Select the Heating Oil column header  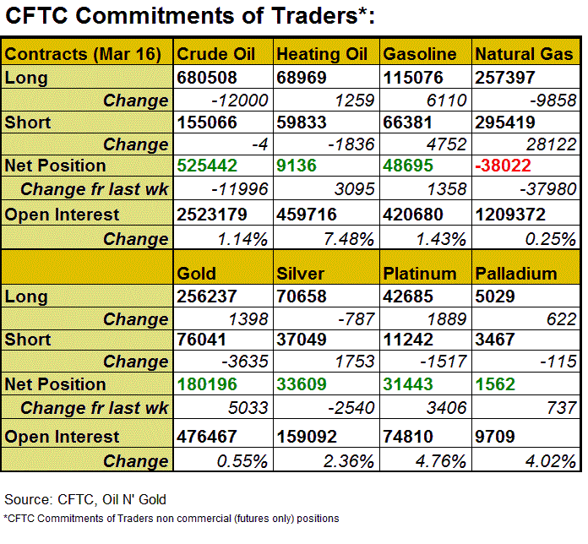point(322,54)
